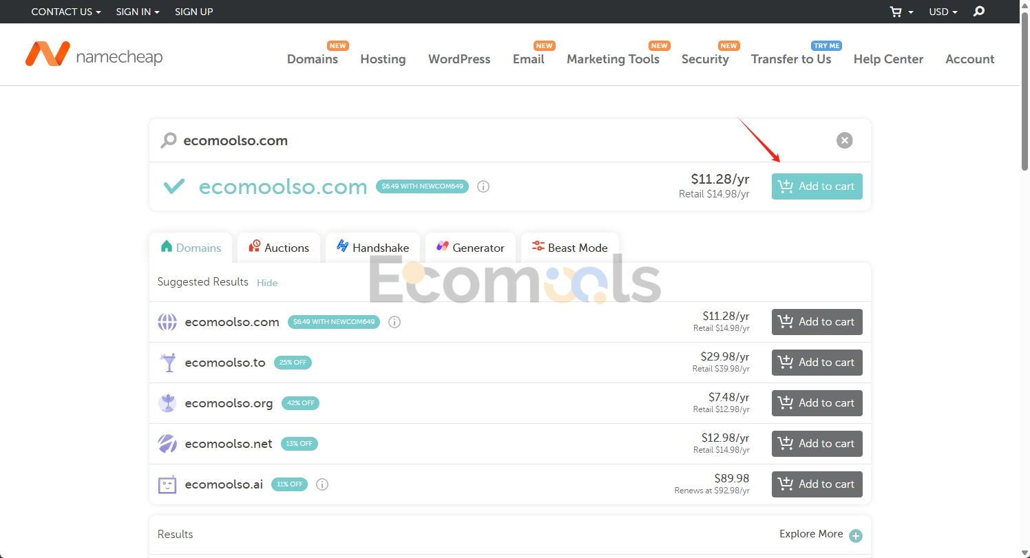Viewport: 1030px width, 558px height.
Task: Switch to the Handshake tab
Action: coord(372,248)
